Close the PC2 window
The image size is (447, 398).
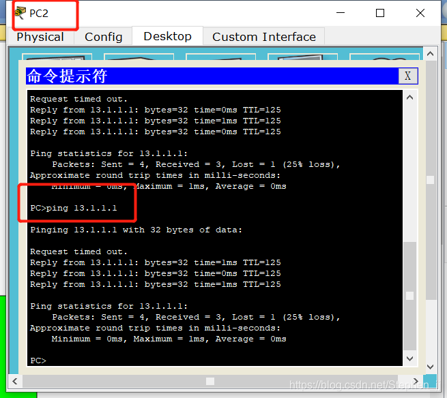[x=420, y=13]
